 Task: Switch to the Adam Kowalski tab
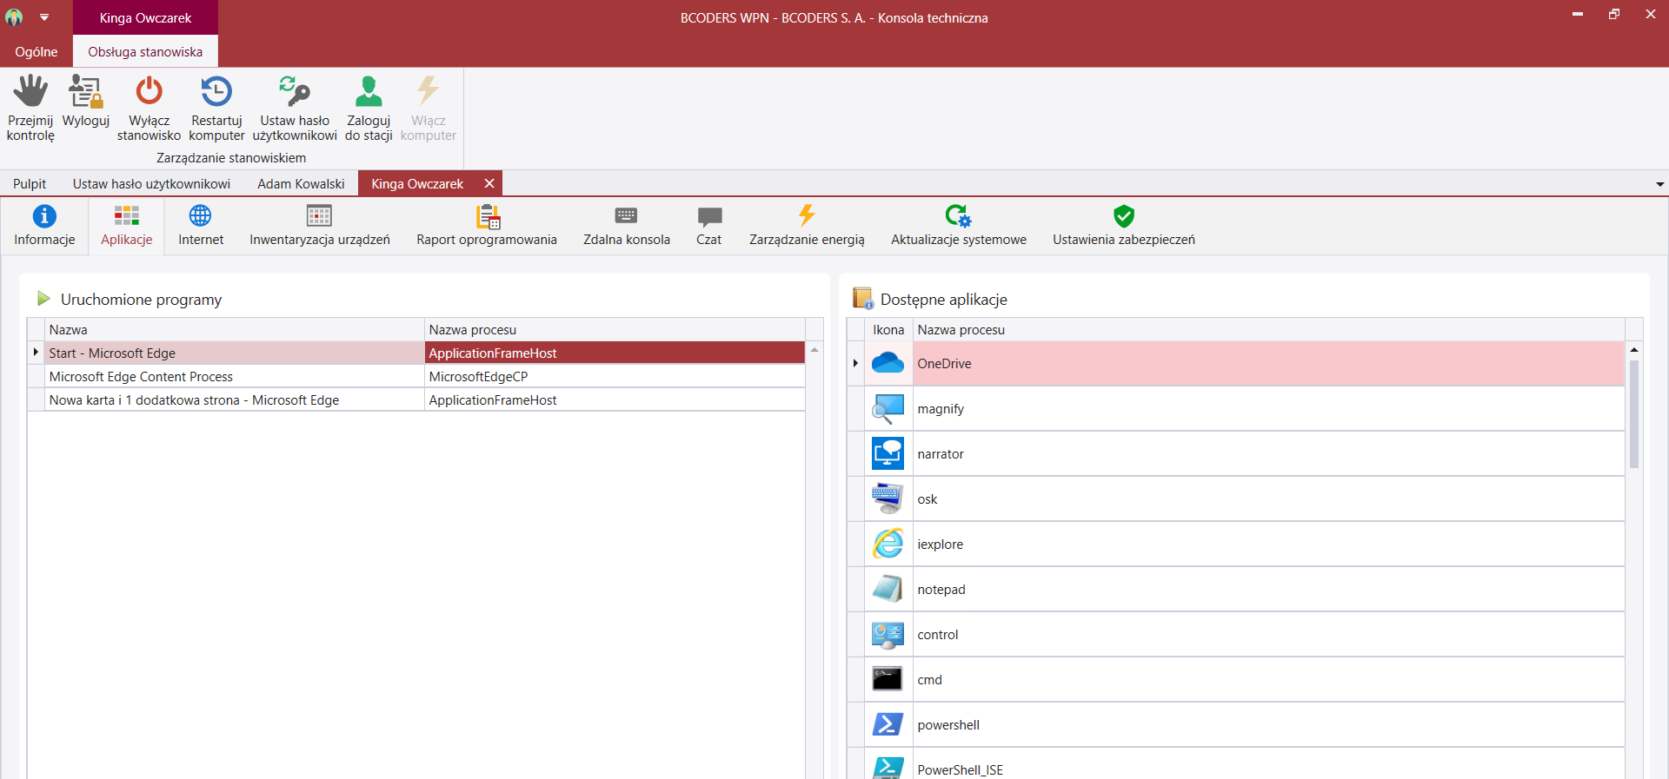tap(301, 183)
